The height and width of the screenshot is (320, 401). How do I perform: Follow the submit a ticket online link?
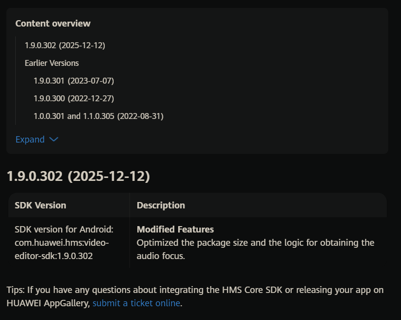(x=136, y=303)
